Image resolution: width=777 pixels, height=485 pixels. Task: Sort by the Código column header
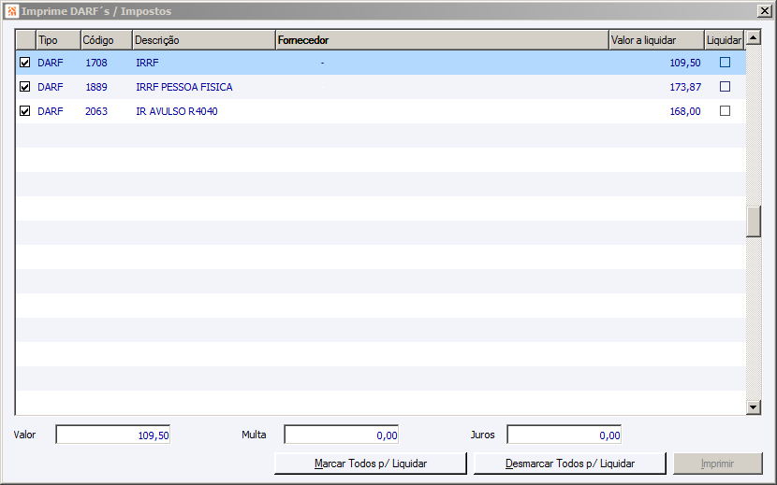[107, 40]
